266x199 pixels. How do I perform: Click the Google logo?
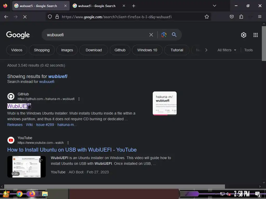(x=18, y=35)
